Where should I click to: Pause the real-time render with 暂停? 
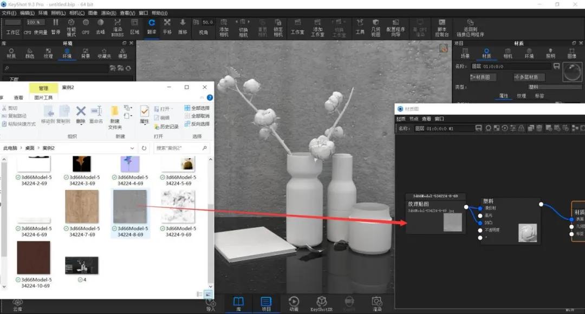coord(56,27)
